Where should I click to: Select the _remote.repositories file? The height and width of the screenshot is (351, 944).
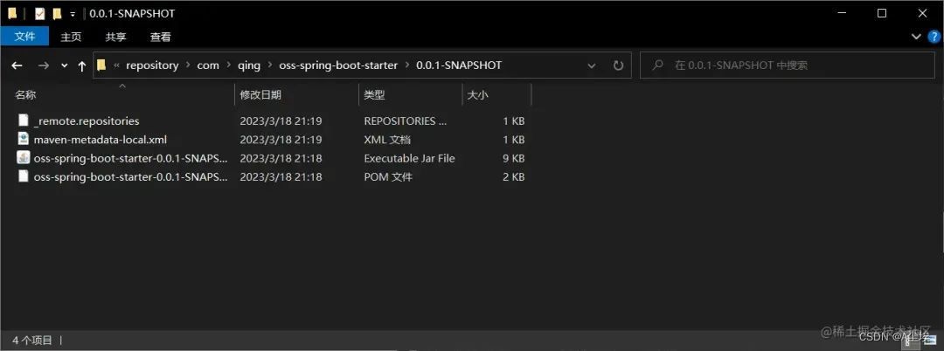pyautogui.click(x=86, y=121)
